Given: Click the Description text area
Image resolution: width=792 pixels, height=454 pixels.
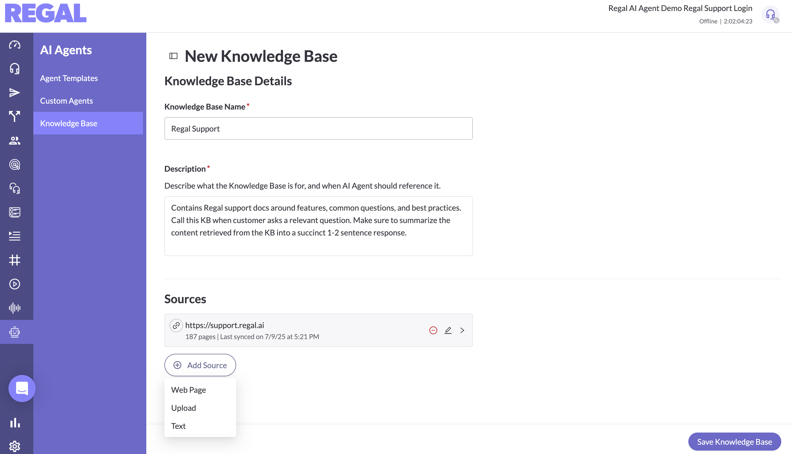Looking at the screenshot, I should tap(319, 226).
